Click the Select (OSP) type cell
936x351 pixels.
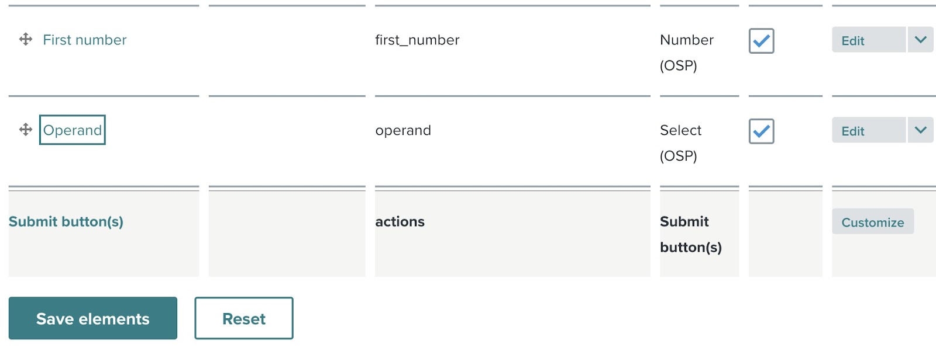click(680, 143)
